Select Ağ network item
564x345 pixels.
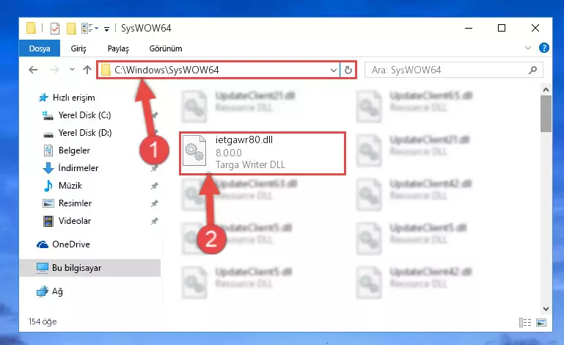point(57,291)
